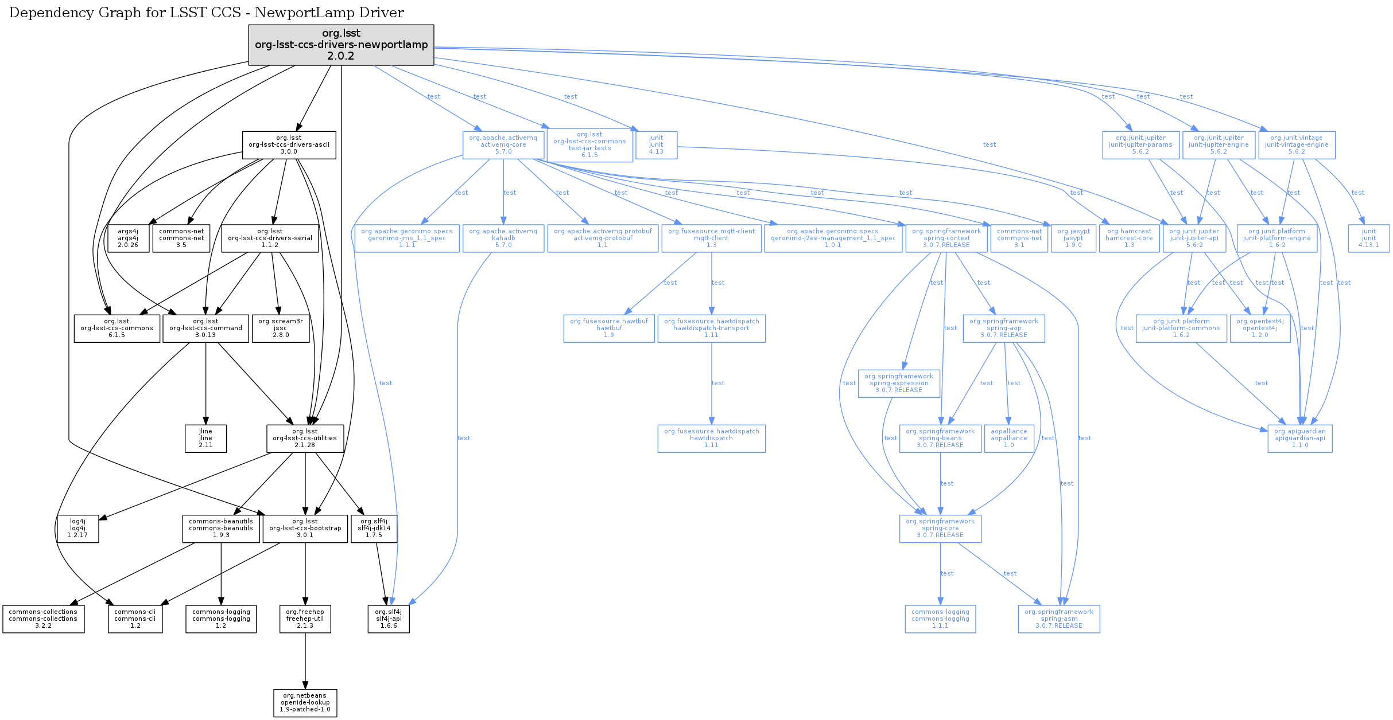Click the org-lsst-ccs-bootstrap 3.0.1 node
1393x720 pixels.
(x=305, y=528)
